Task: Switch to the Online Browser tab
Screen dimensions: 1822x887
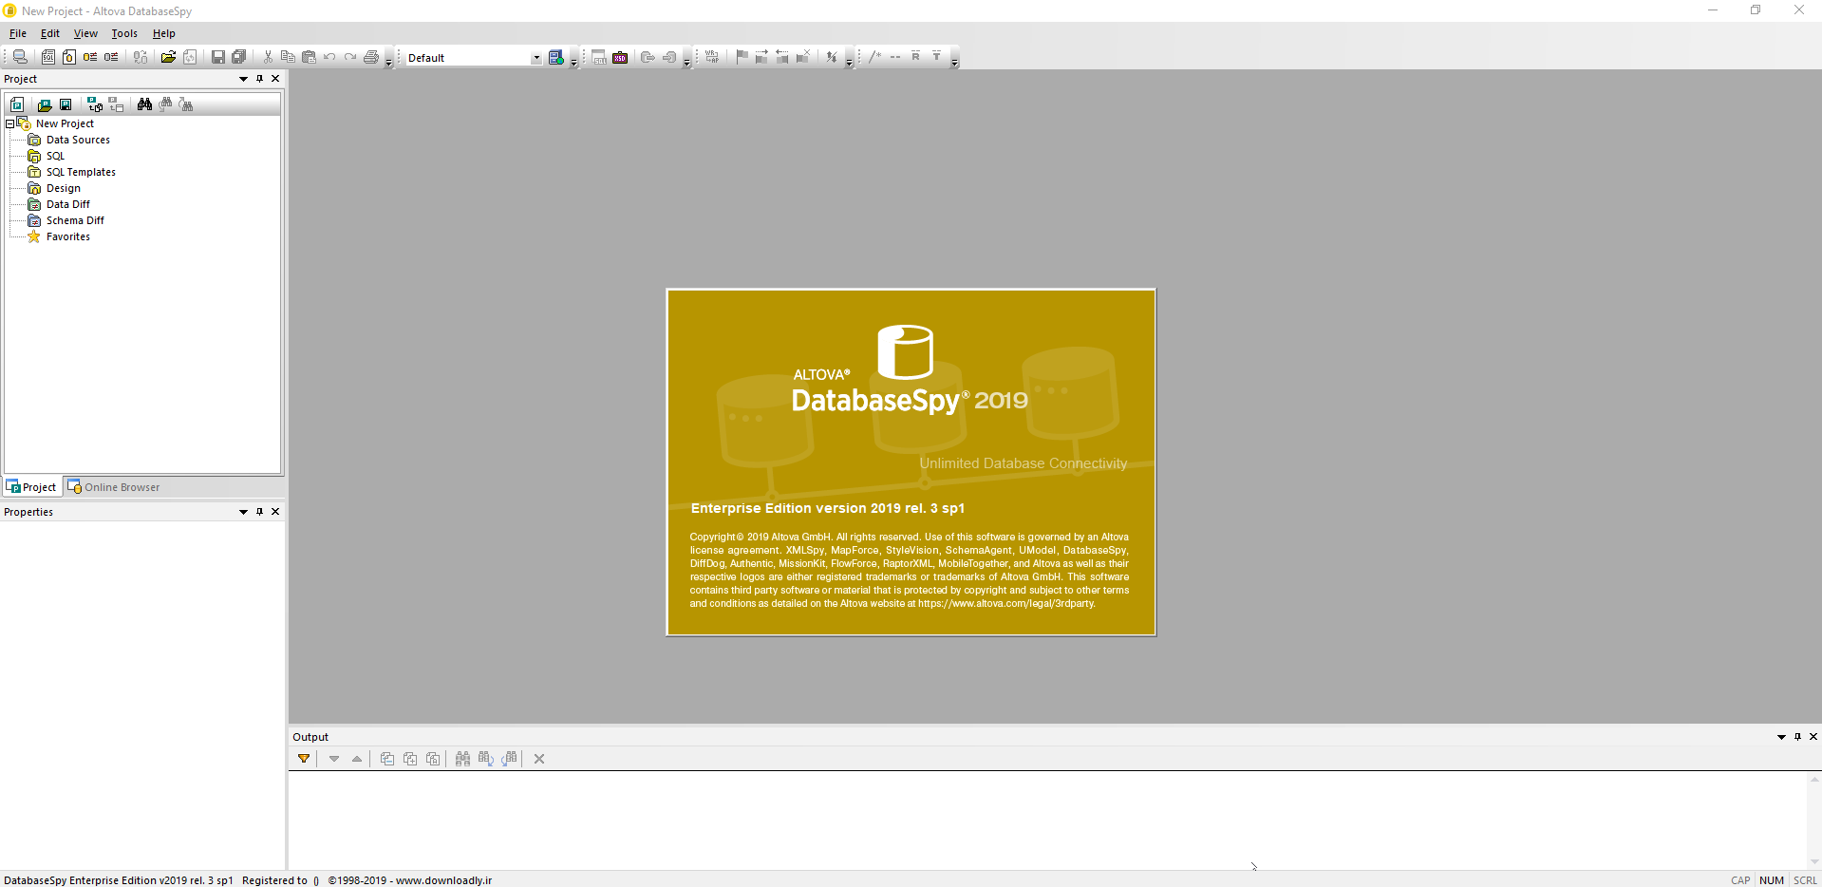Action: [113, 487]
